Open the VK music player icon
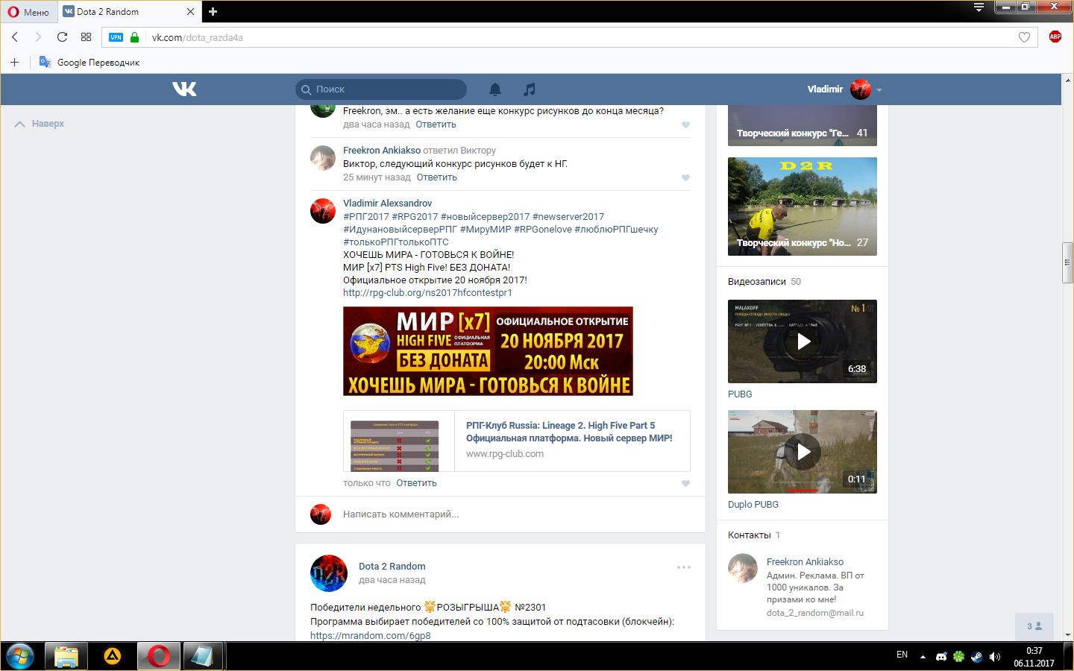 tap(530, 89)
